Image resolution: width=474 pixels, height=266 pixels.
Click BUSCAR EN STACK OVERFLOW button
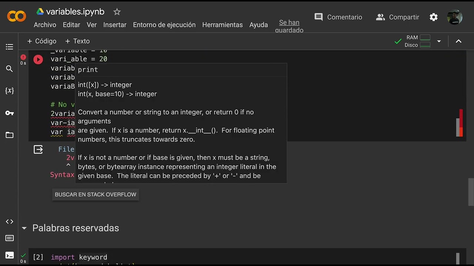click(96, 194)
